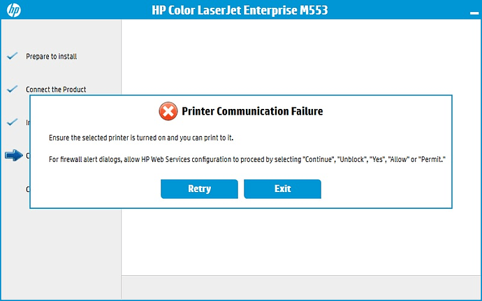Click checkmark beside Connect the Product
482x301 pixels.
point(13,89)
